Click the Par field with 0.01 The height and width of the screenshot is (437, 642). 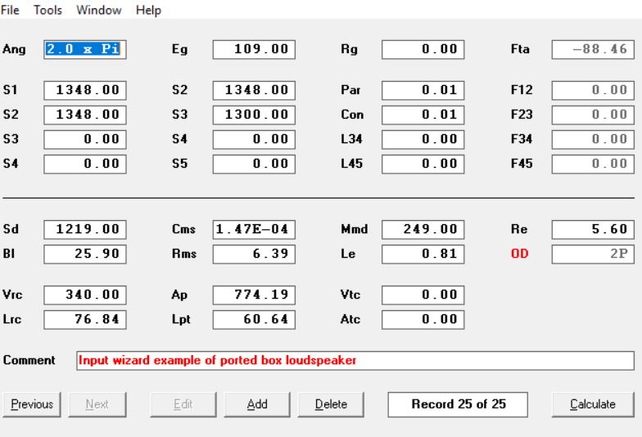pos(423,90)
